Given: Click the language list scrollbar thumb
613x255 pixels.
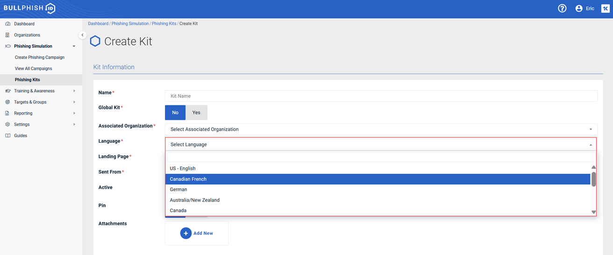Looking at the screenshot, I should click(x=593, y=179).
